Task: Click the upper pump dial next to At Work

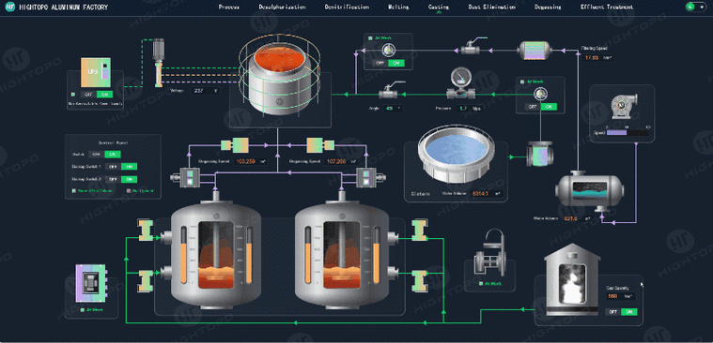Action: pyautogui.click(x=388, y=49)
